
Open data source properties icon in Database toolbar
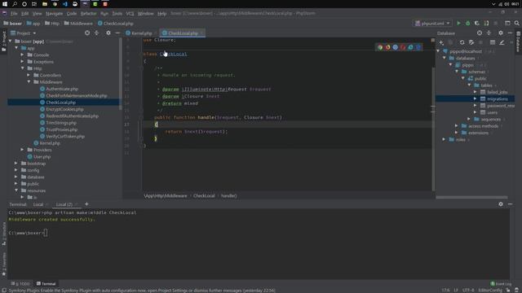click(x=471, y=42)
